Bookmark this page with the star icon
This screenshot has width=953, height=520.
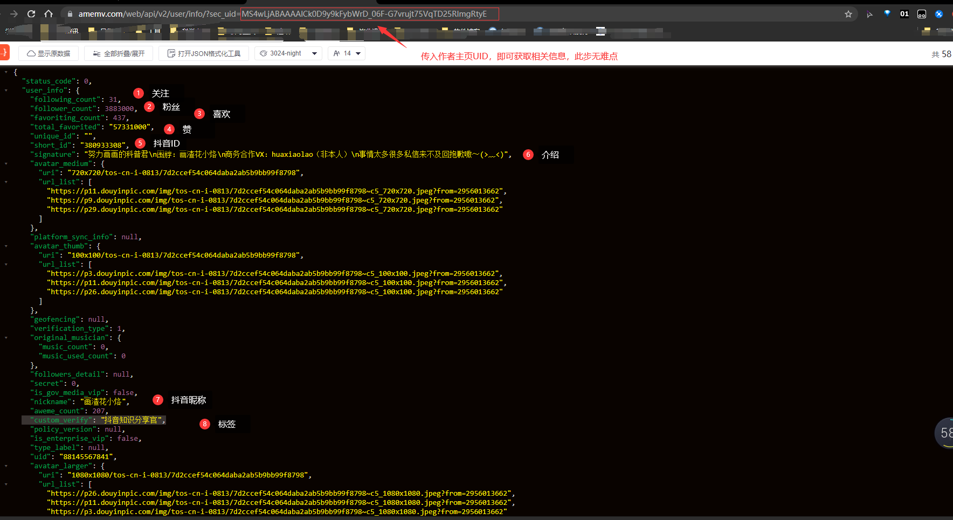[x=848, y=14]
